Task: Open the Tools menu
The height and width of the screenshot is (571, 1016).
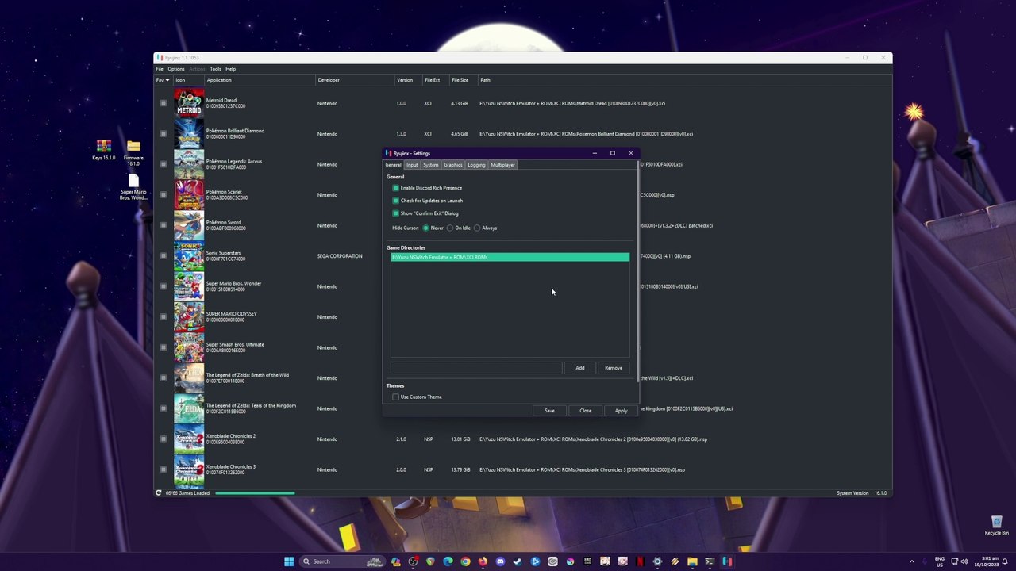Action: (215, 69)
